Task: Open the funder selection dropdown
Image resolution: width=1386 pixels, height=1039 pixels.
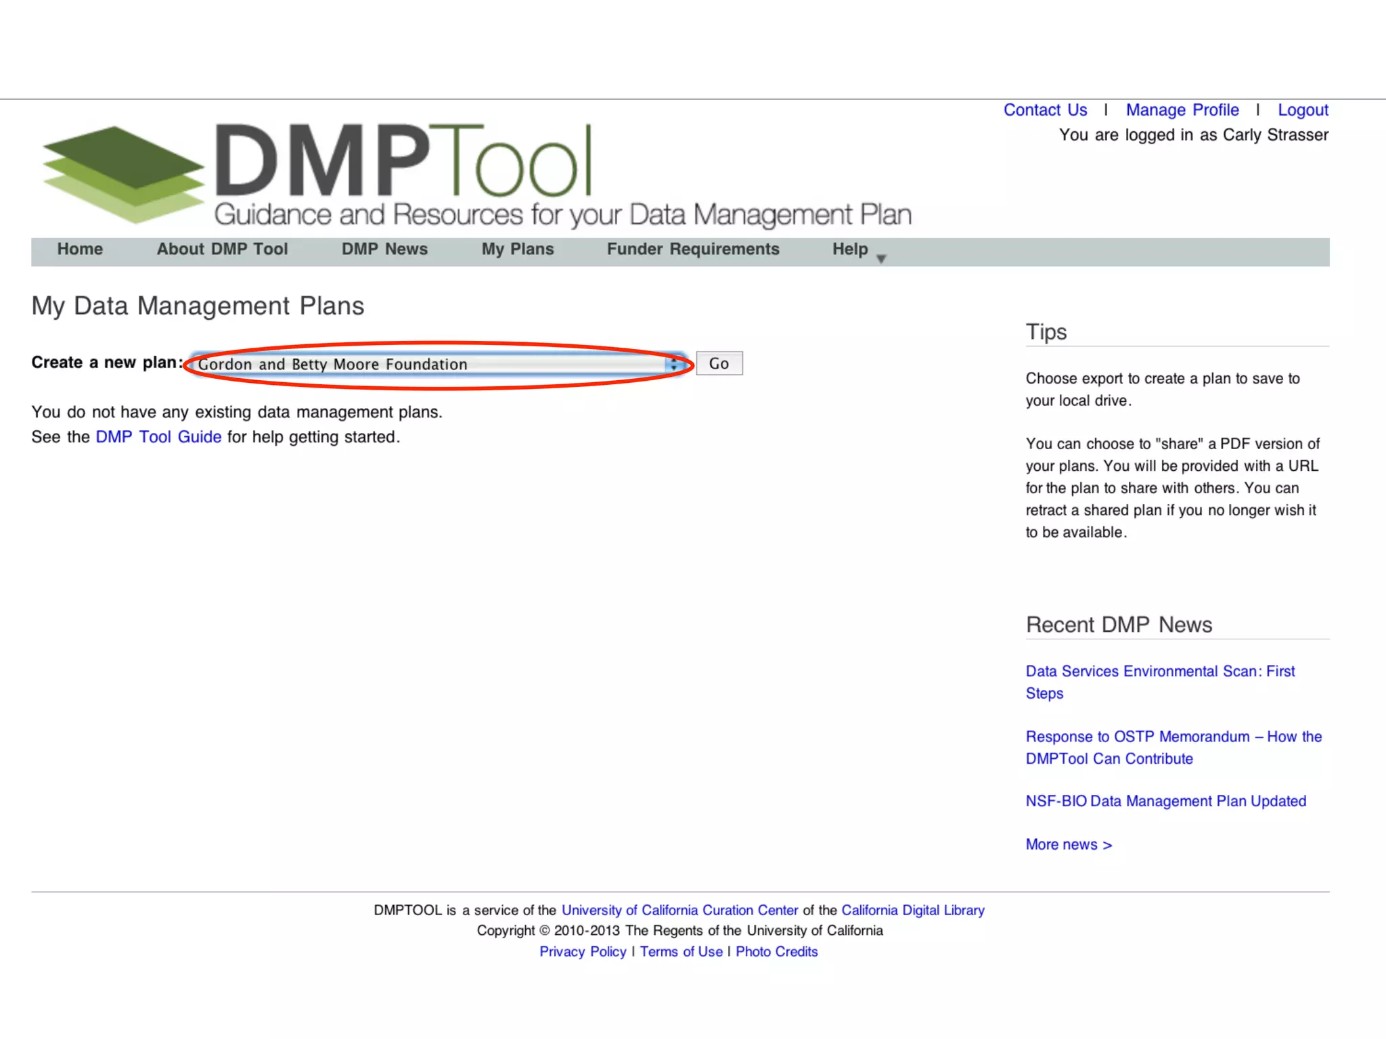Action: coord(433,364)
